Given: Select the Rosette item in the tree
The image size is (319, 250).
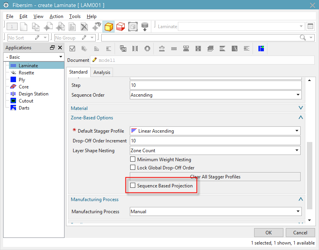Looking at the screenshot, I should [26, 73].
